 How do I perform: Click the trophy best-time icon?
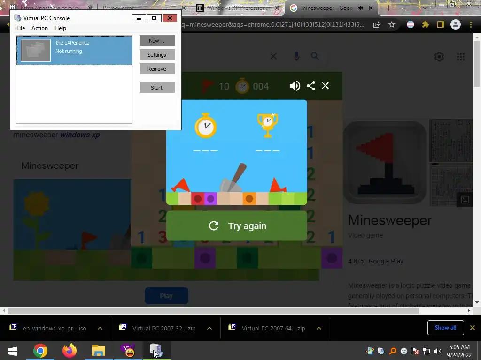pos(267,125)
